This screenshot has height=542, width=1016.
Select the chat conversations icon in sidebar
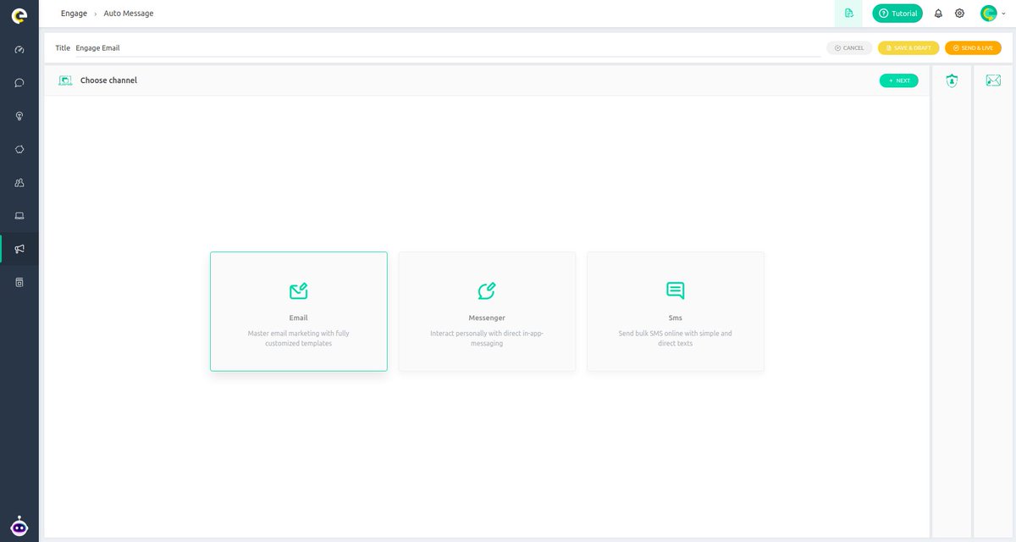tap(19, 82)
